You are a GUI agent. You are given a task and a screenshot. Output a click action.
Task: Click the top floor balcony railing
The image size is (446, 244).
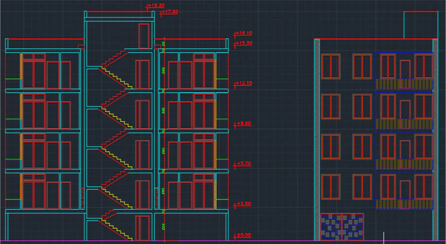(x=404, y=84)
